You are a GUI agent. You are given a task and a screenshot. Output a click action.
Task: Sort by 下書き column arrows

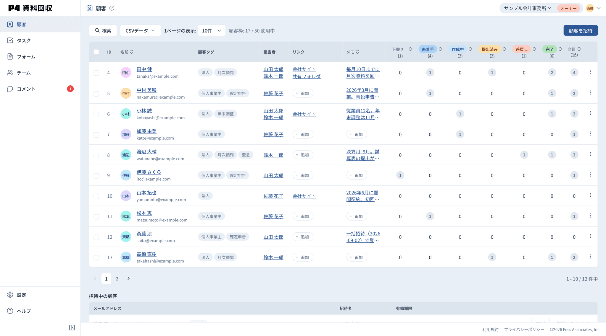pos(410,49)
